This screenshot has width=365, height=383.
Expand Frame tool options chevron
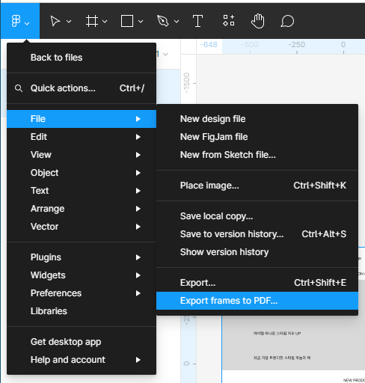(x=105, y=22)
